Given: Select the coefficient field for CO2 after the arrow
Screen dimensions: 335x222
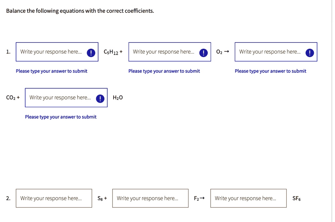Looking at the screenshot, I should pyautogui.click(x=276, y=52).
